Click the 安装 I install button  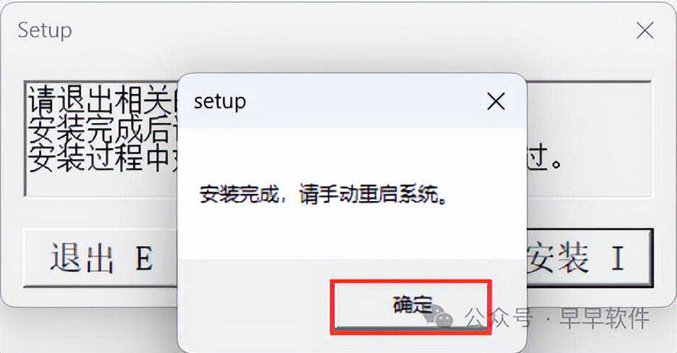(589, 258)
